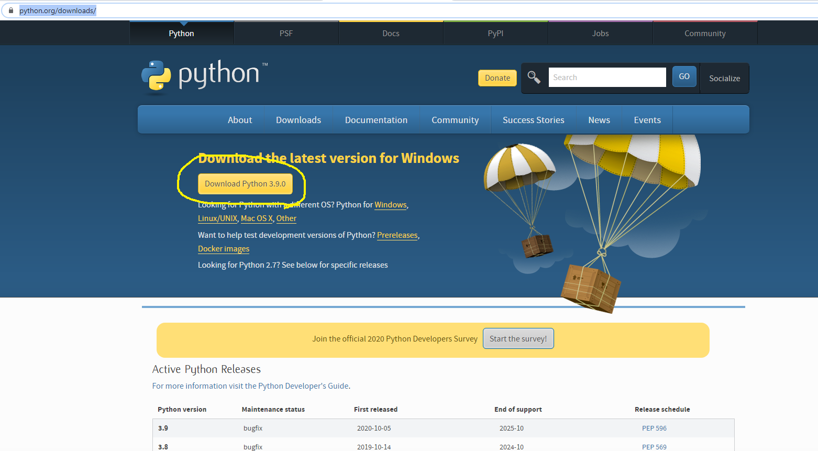Viewport: 818px width, 451px height.
Task: Open PEP 569 release schedule link
Action: pos(654,447)
